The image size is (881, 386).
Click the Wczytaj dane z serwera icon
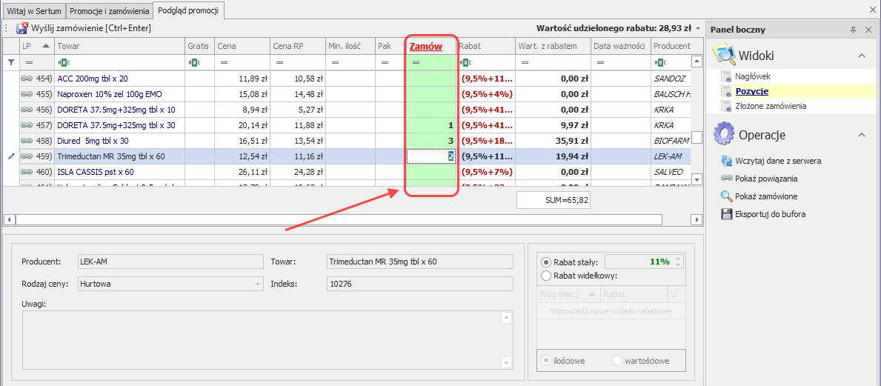point(727,161)
